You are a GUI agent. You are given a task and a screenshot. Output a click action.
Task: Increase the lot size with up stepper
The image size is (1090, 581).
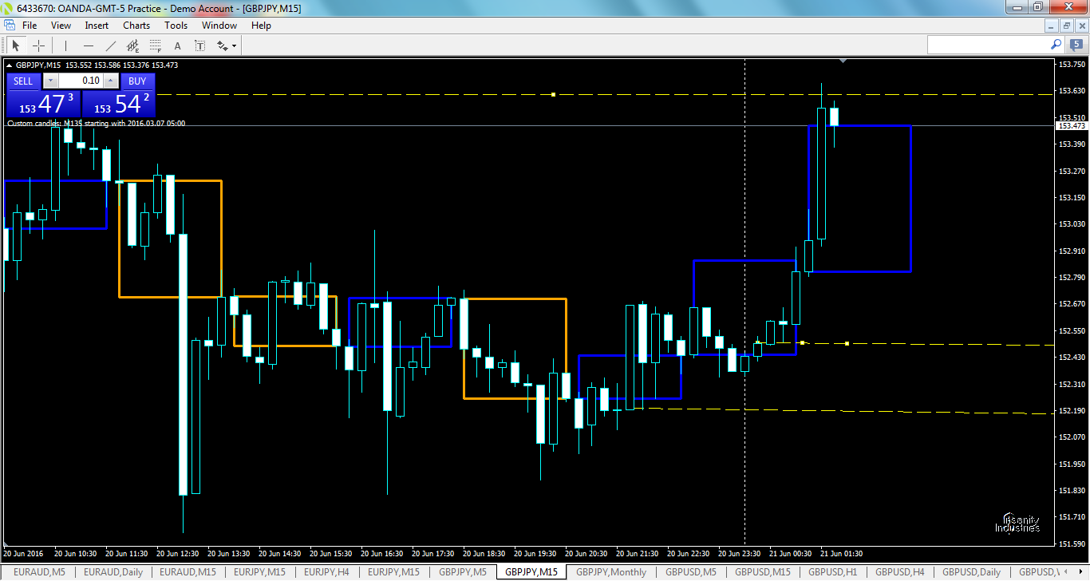point(111,81)
